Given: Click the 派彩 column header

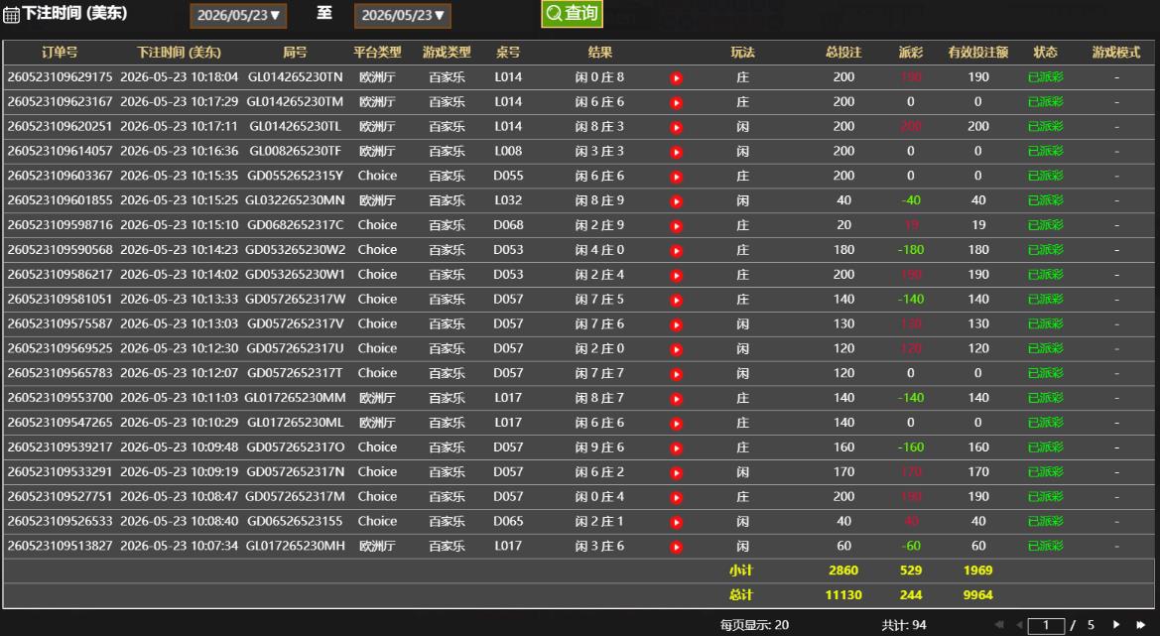Looking at the screenshot, I should tap(911, 53).
